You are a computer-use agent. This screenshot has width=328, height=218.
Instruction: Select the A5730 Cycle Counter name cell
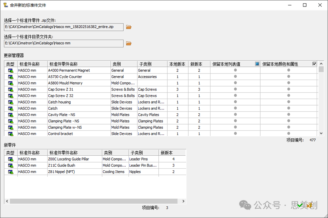tap(79, 77)
